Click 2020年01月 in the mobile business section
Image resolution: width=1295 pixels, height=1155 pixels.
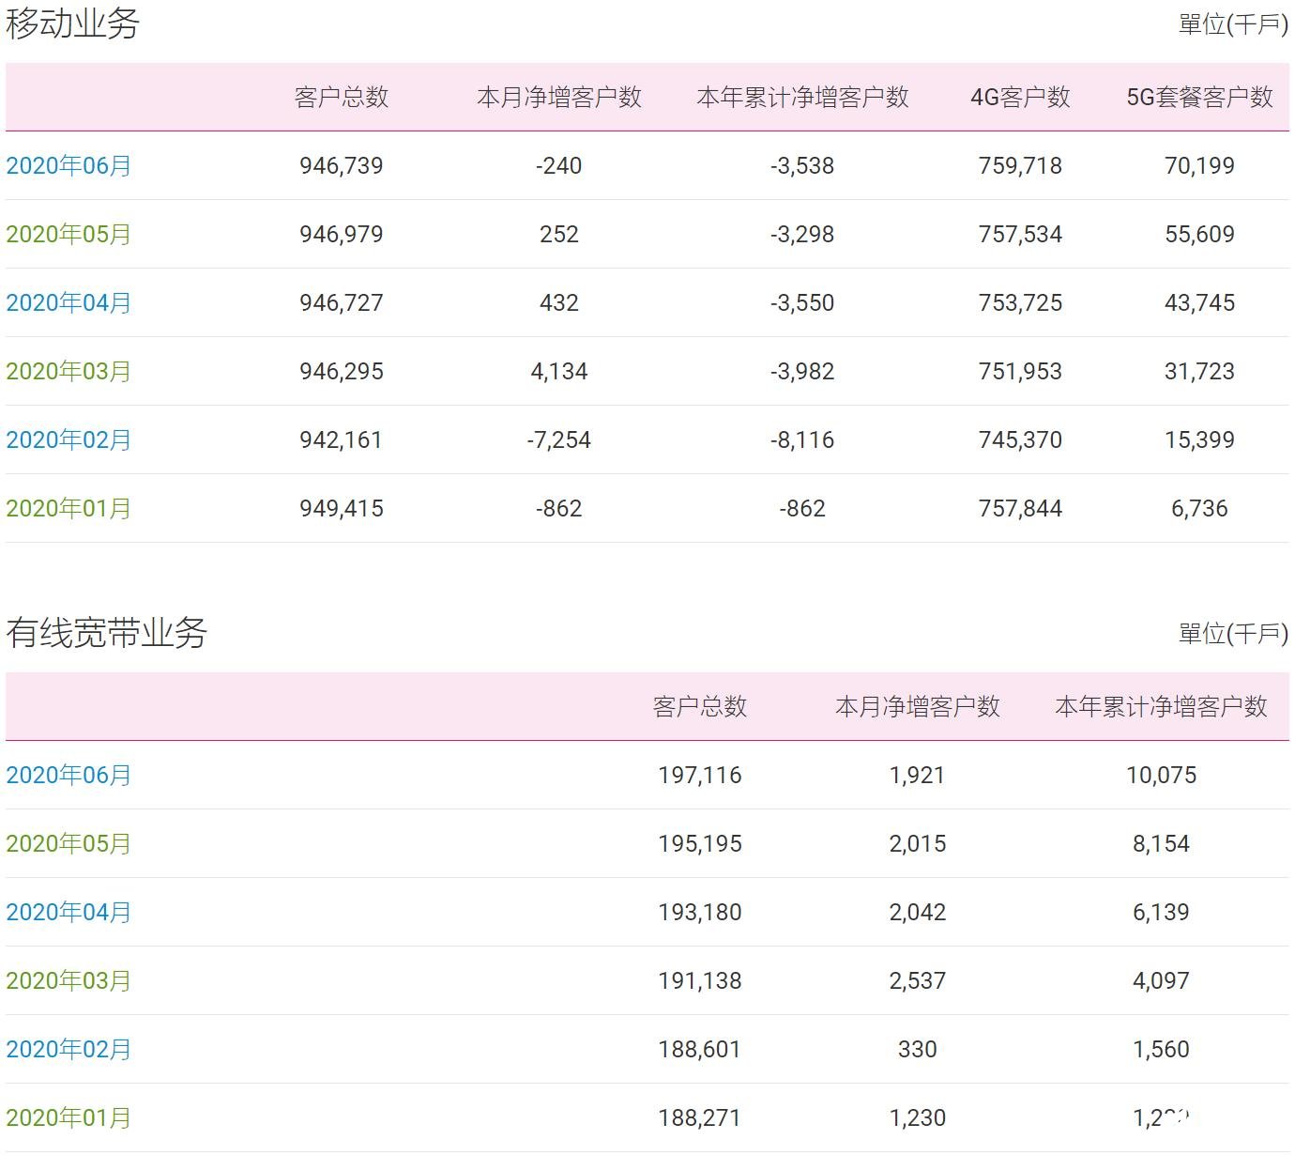click(x=69, y=508)
